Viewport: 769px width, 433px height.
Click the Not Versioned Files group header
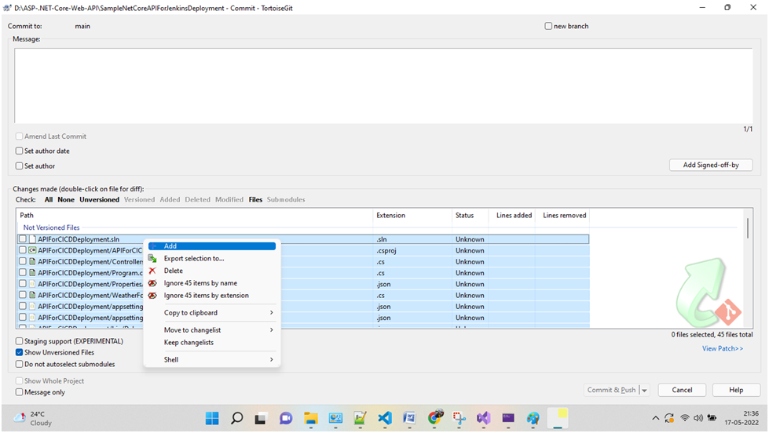coord(52,227)
